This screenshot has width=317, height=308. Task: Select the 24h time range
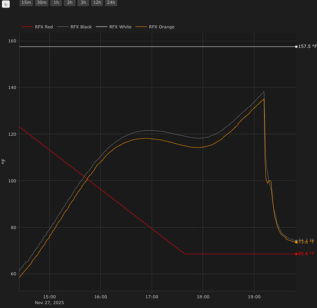(111, 2)
